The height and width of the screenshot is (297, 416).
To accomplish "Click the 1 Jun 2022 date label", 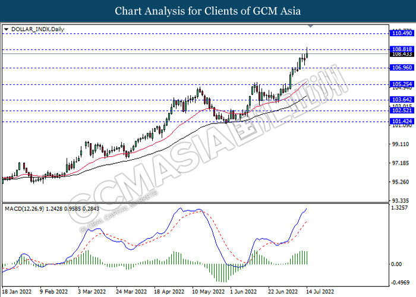I will [244, 292].
